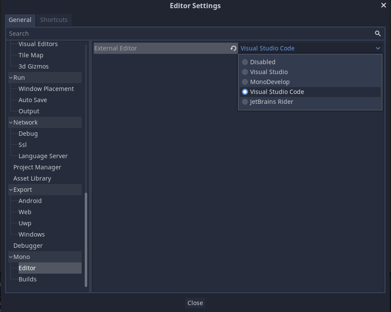Open the External Editor dropdown
Screen dimensions: 391x312
(x=310, y=48)
